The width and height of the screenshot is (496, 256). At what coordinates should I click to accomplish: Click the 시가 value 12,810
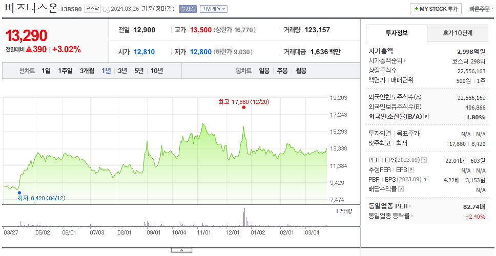point(144,52)
